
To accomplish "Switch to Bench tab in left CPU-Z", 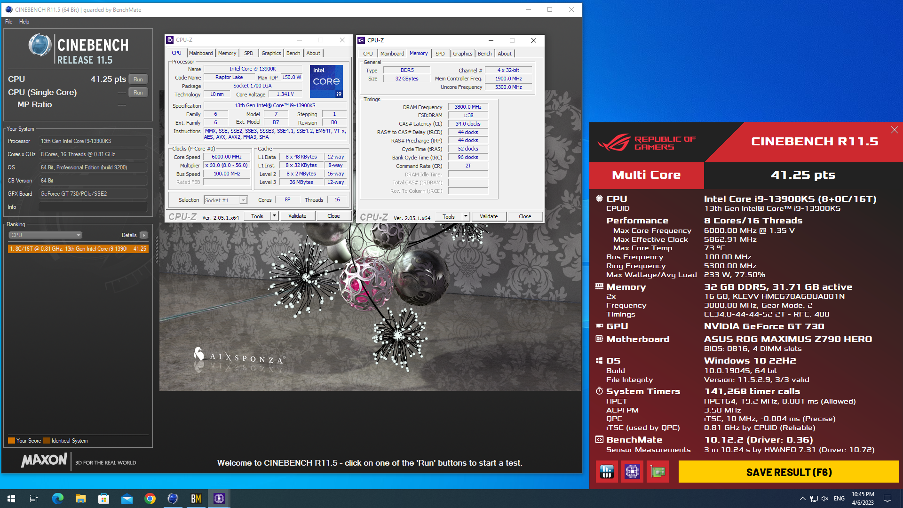I will (293, 53).
